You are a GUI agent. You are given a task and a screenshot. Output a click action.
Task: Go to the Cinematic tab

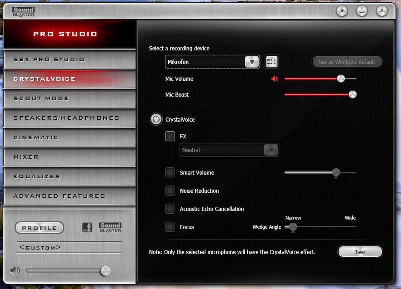click(x=69, y=137)
